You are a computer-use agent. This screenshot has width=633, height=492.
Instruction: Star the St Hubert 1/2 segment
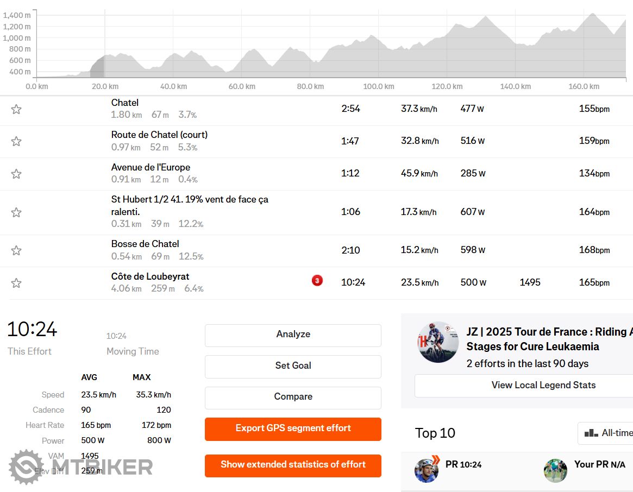coord(16,212)
